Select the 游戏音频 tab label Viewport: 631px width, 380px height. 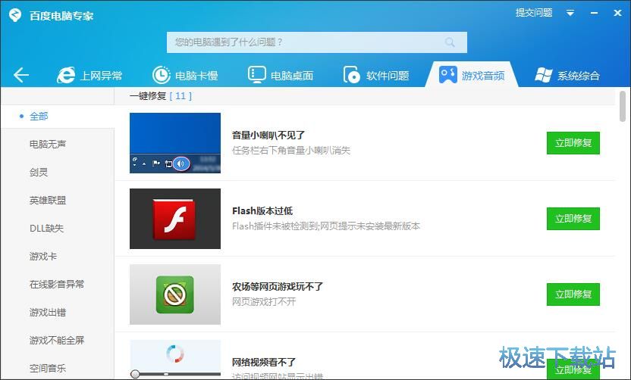pyautogui.click(x=483, y=76)
